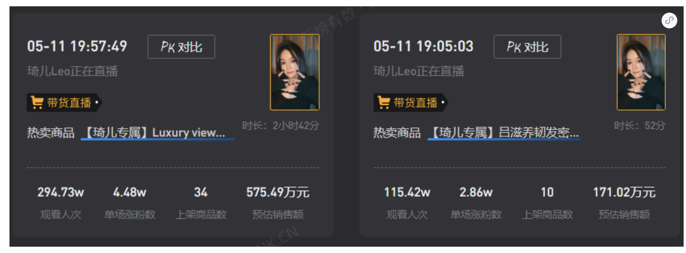Click the right 琦儿Leo正在直播 title

(419, 71)
